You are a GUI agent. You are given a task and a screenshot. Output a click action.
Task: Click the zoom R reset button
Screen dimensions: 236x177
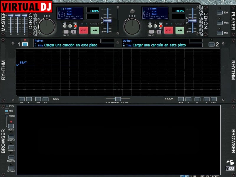coord(197,99)
